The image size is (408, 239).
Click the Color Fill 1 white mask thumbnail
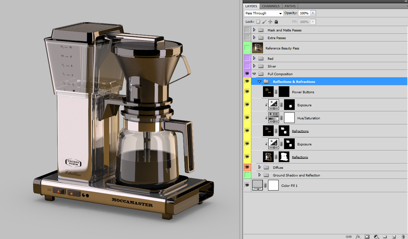coord(273,185)
